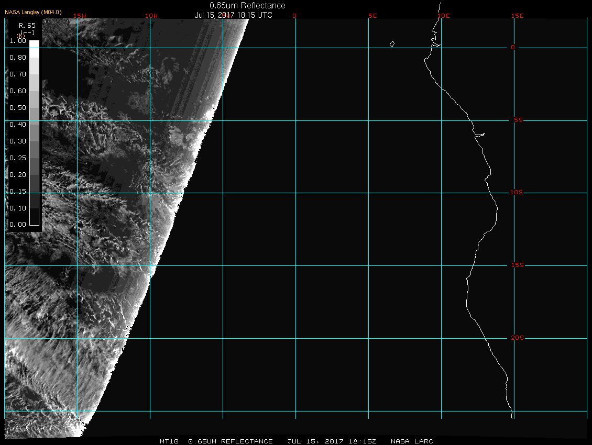
Task: Click 'JUL 15, 2017' in the footer
Action: click(315, 441)
